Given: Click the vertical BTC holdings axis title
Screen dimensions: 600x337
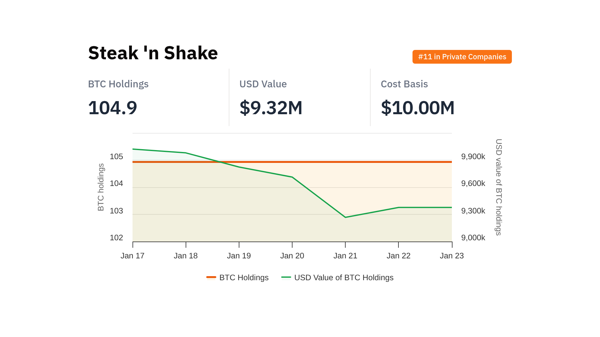Looking at the screenshot, I should tap(101, 187).
